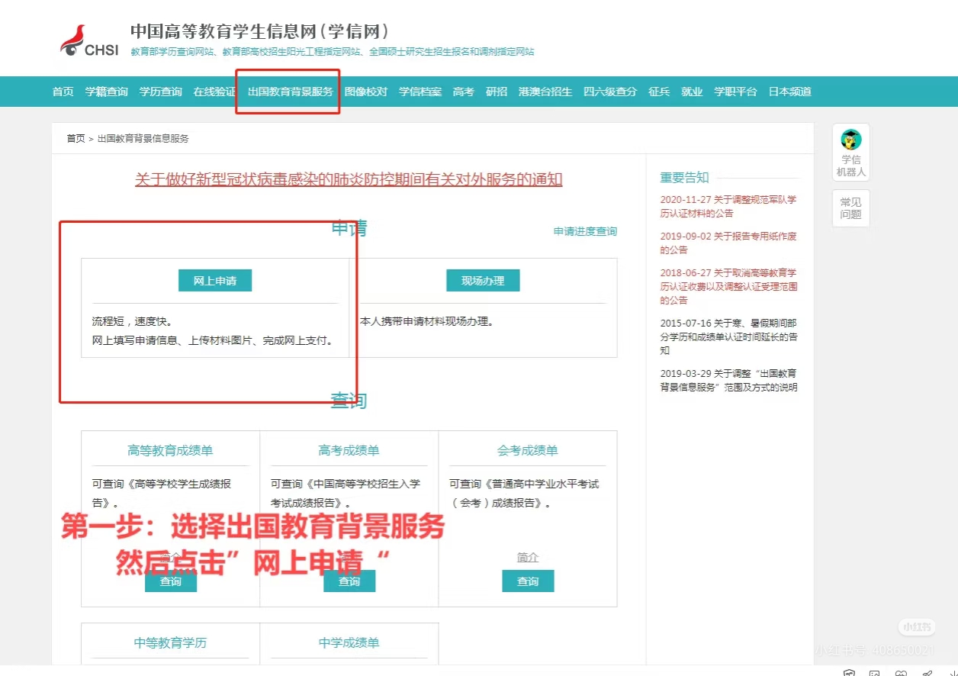Go to 学籍查询 in the navigation bar
Screen dimensions: 958x676
pyautogui.click(x=106, y=92)
